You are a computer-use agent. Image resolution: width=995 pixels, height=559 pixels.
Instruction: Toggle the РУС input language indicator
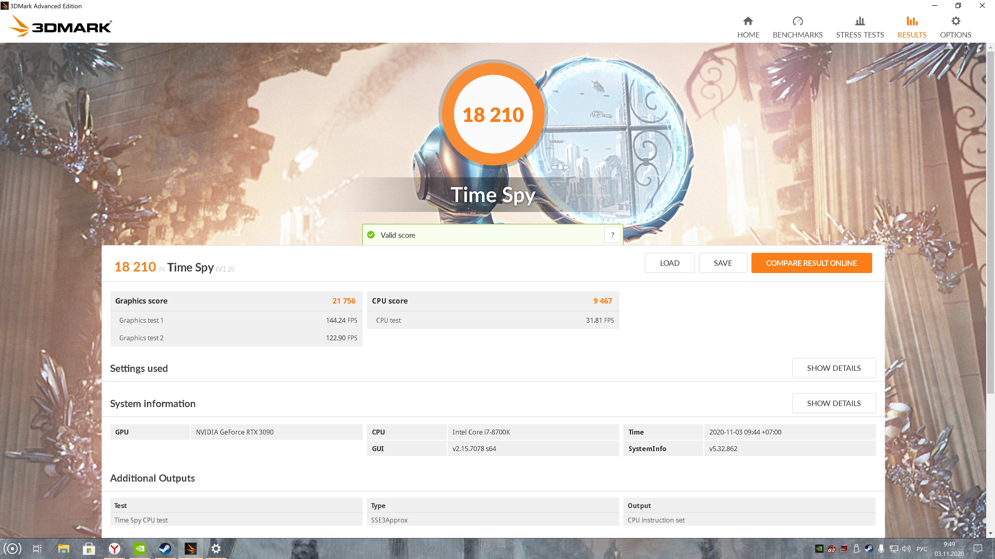pyautogui.click(x=922, y=549)
